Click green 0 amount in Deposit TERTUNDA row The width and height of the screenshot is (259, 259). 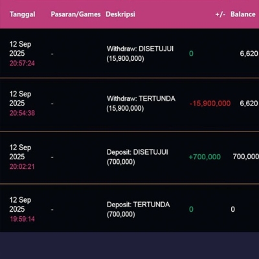[x=191, y=209]
